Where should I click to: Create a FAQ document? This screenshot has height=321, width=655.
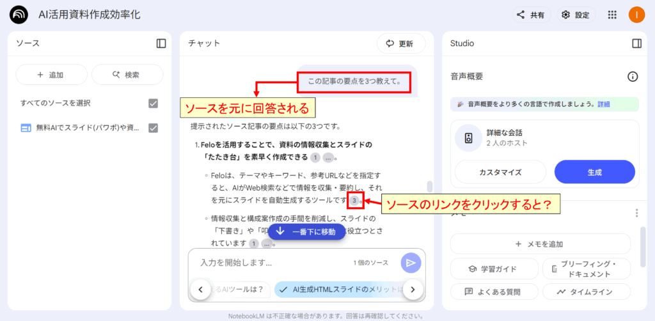[494, 292]
